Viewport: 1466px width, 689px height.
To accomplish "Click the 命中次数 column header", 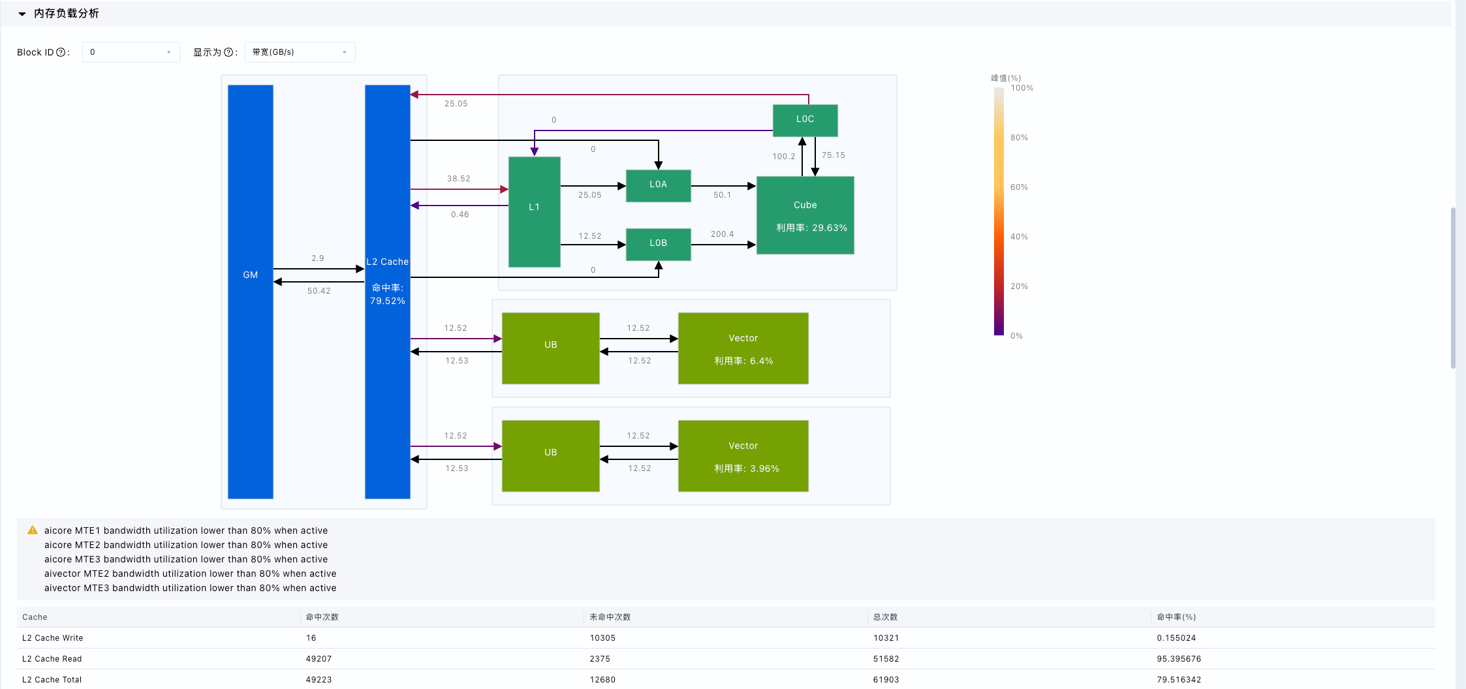I will pyautogui.click(x=322, y=617).
